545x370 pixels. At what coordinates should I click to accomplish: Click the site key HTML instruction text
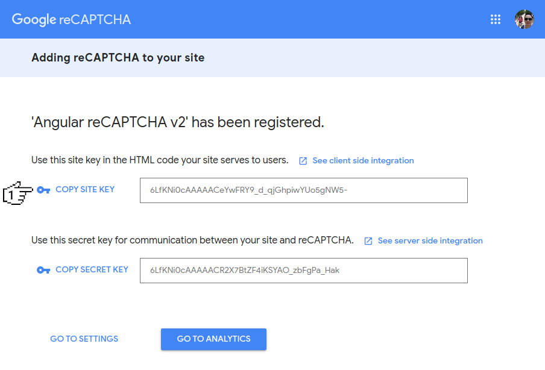tap(160, 160)
